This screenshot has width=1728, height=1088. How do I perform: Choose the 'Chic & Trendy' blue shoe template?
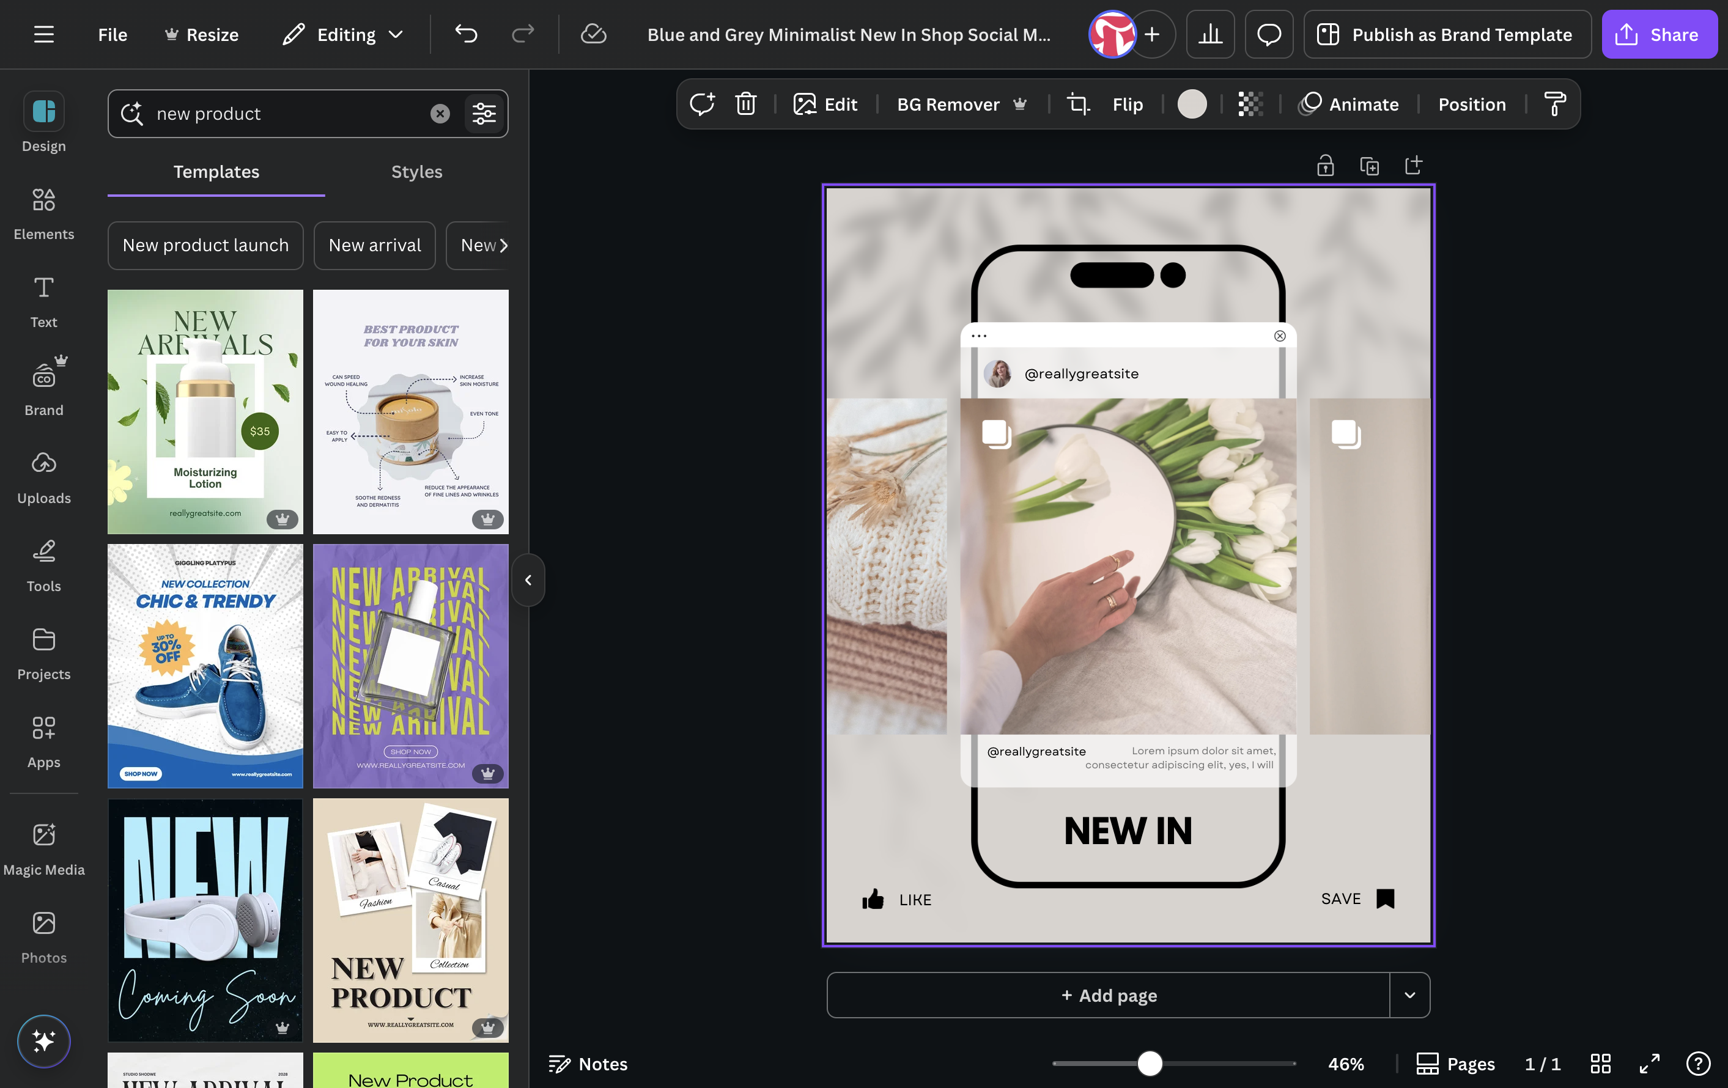coord(205,666)
